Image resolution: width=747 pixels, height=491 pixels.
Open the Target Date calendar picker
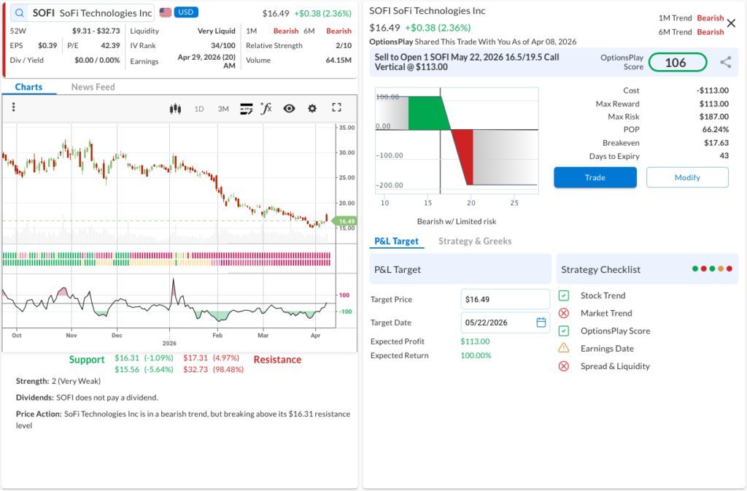pyautogui.click(x=541, y=322)
